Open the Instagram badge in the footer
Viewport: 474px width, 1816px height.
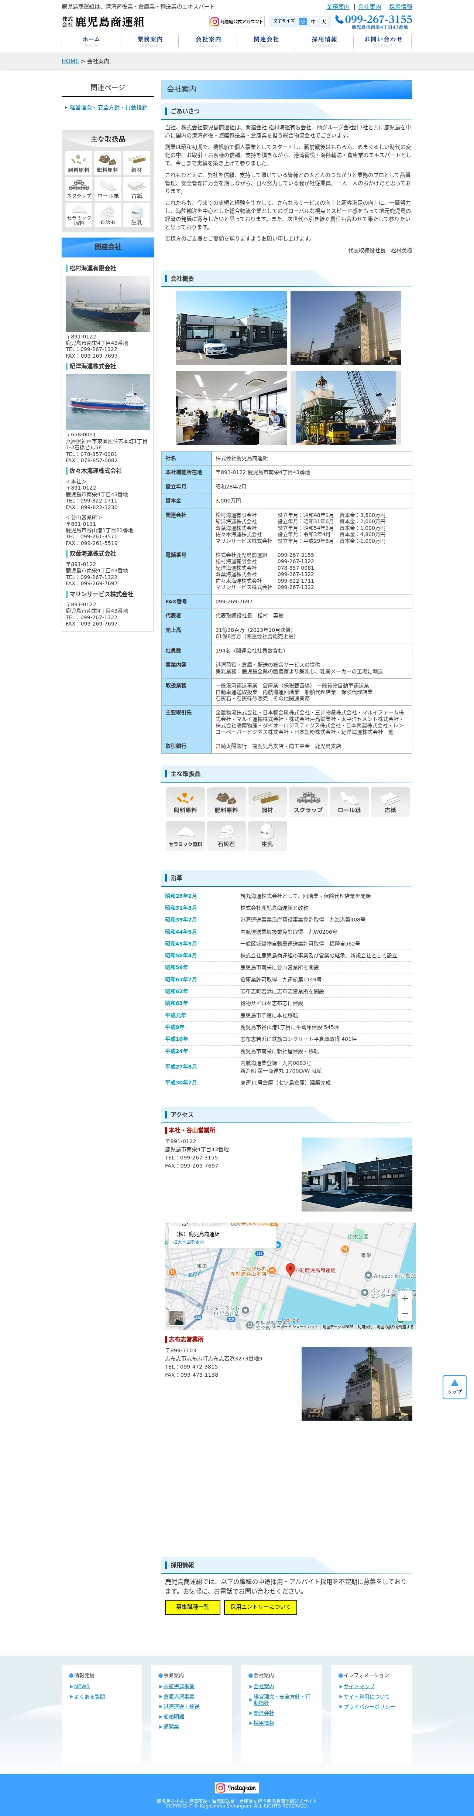(x=237, y=1788)
